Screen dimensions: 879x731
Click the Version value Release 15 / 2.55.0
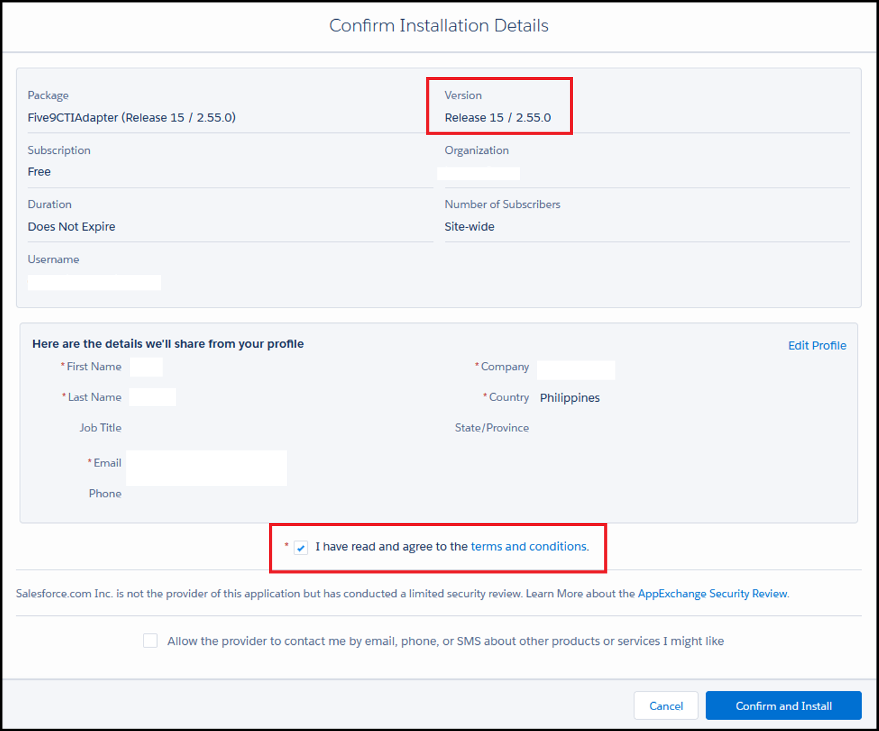point(498,118)
